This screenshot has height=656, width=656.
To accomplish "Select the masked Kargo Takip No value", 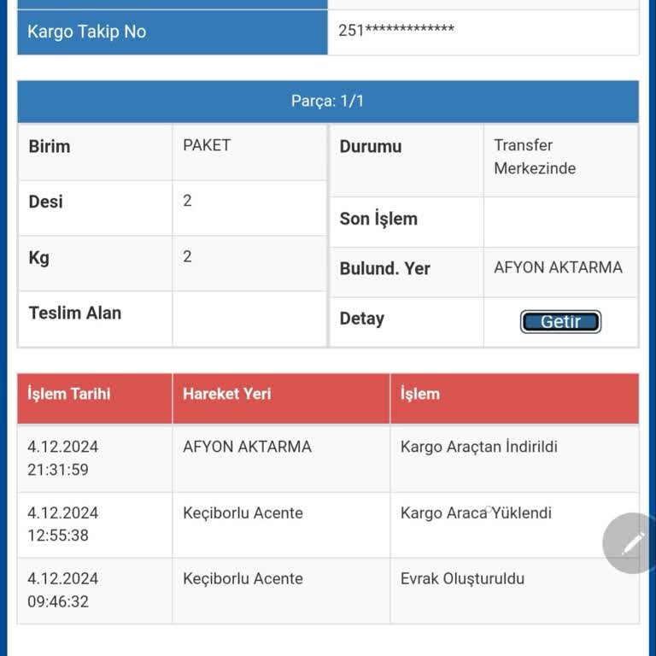I will [x=396, y=30].
